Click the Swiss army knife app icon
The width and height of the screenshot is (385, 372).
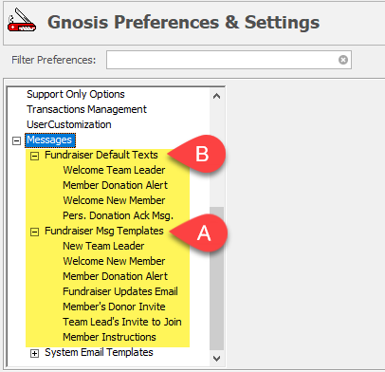(22, 20)
